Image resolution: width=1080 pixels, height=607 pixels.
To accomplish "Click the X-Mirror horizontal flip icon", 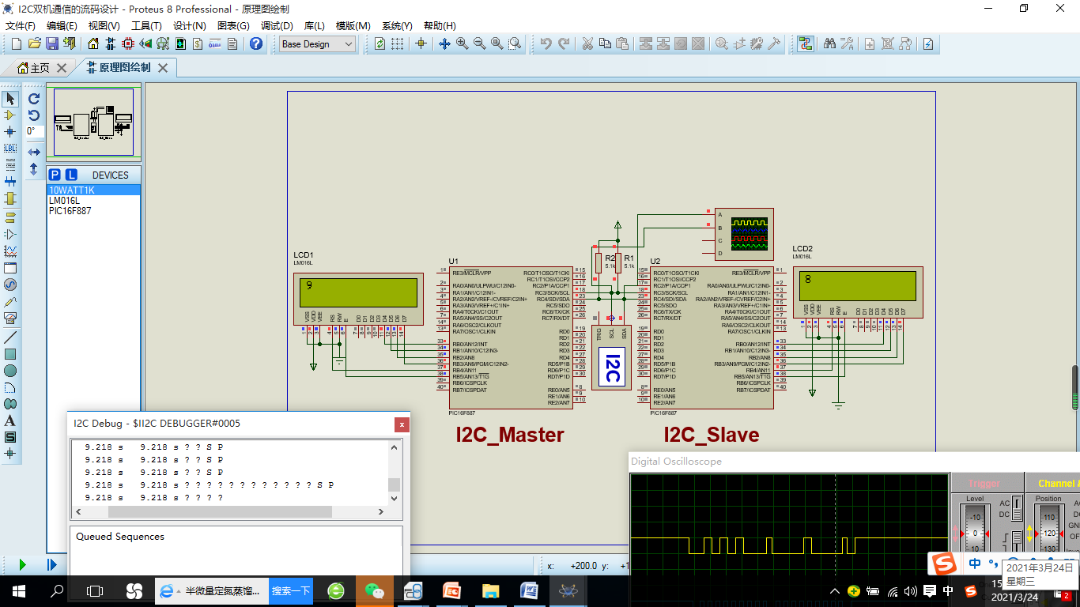I will pyautogui.click(x=34, y=152).
